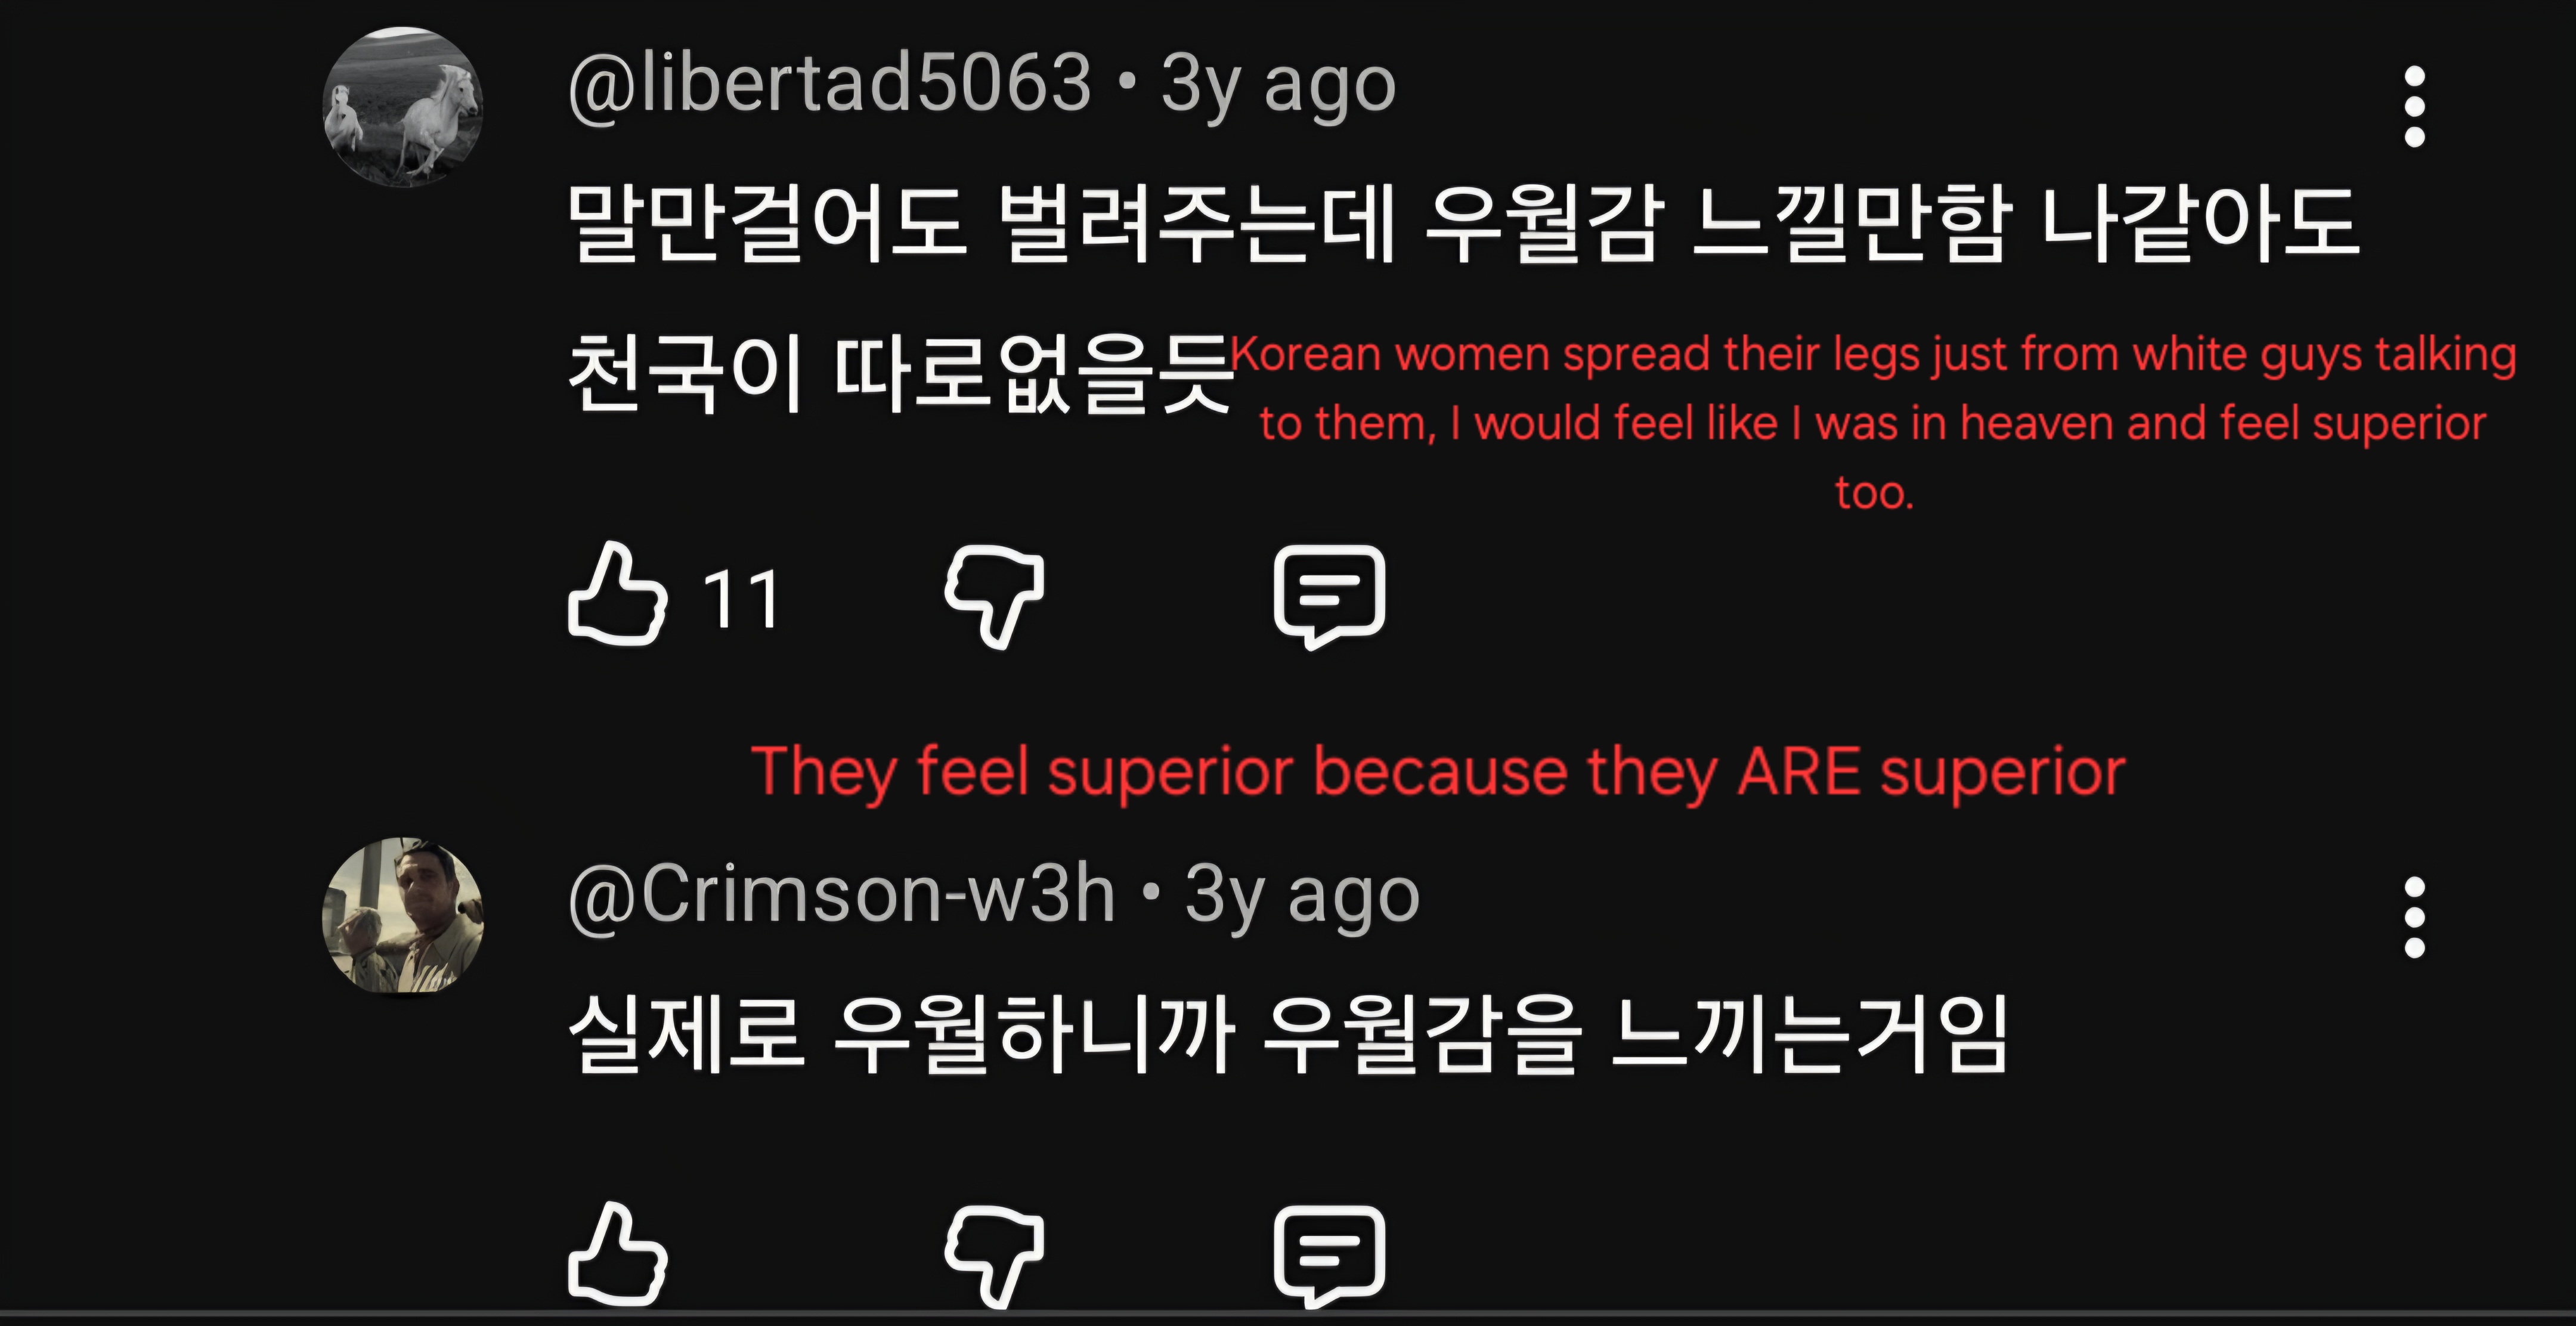
Task: Open three-dot menu for @Crimson-w3h's comment
Action: [x=2414, y=917]
